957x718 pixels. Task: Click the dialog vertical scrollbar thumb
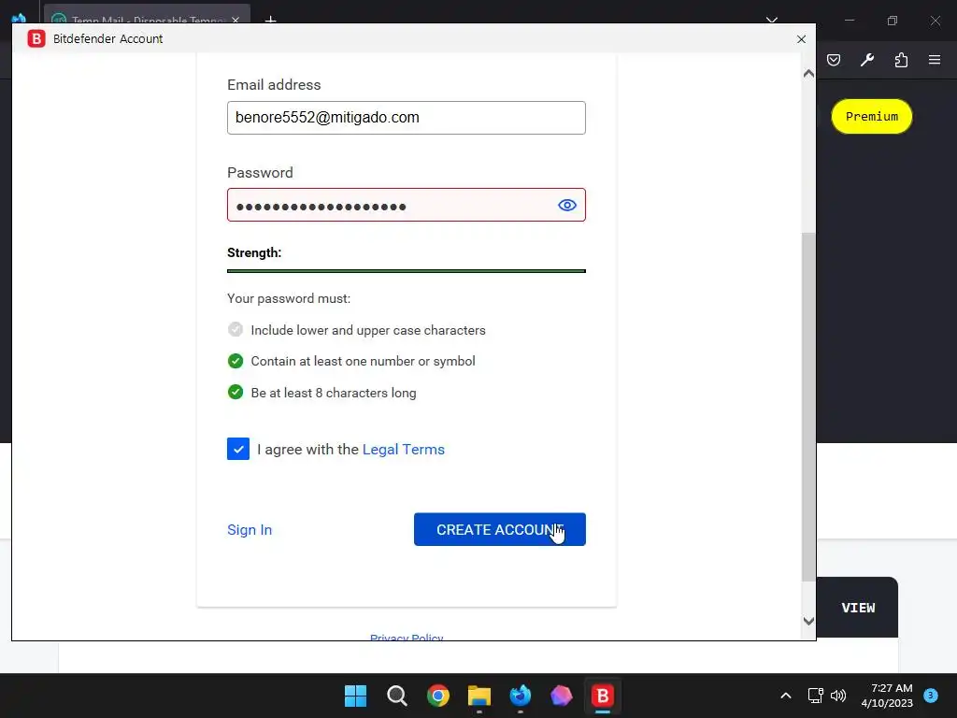click(808, 407)
